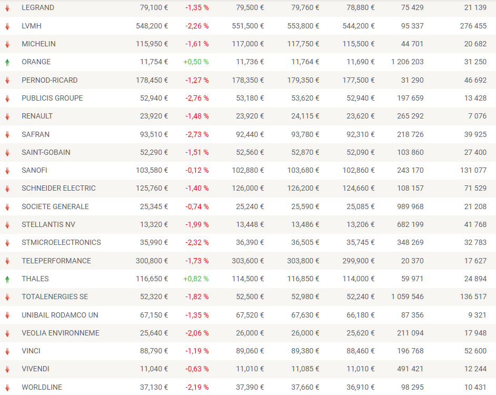Click LVMH value 276 455
496x395 pixels.
[473, 26]
